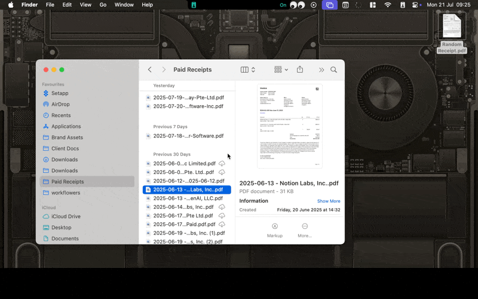Switch view with the column view icon
Image resolution: width=478 pixels, height=299 pixels.
pos(244,69)
